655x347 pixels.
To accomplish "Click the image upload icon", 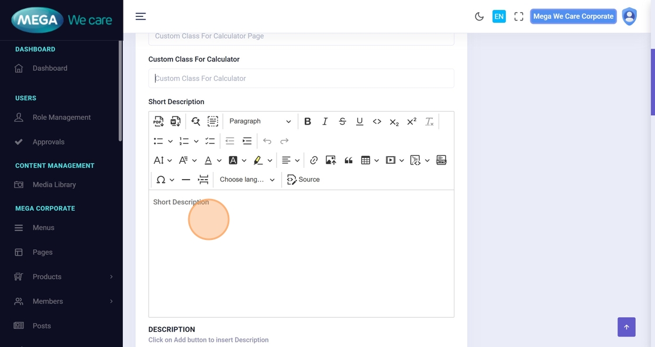I will click(x=330, y=160).
